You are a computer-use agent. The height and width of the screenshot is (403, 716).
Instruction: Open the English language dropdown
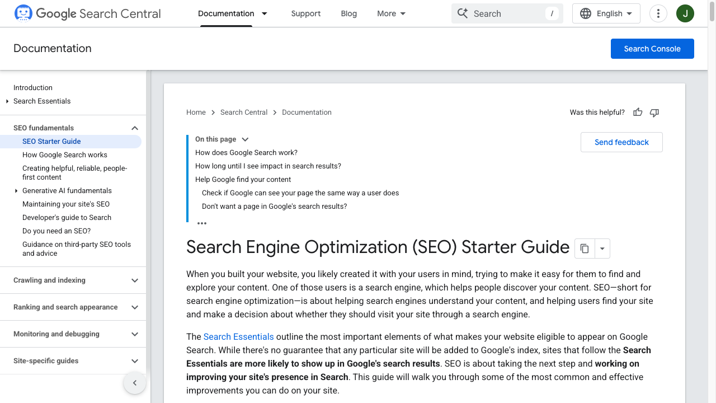(x=606, y=13)
